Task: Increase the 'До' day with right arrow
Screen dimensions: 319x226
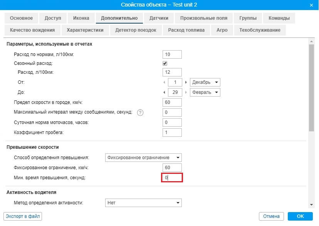Action: (186, 92)
